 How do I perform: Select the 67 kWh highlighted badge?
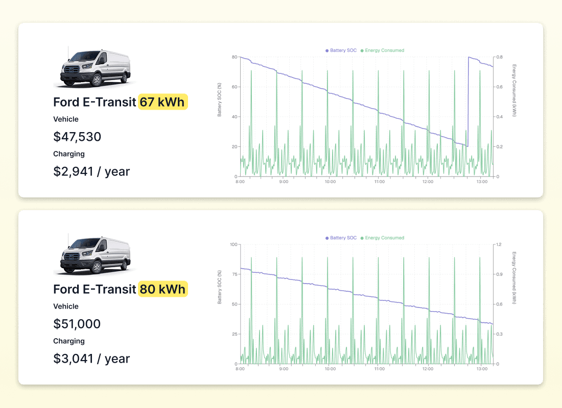tap(163, 102)
